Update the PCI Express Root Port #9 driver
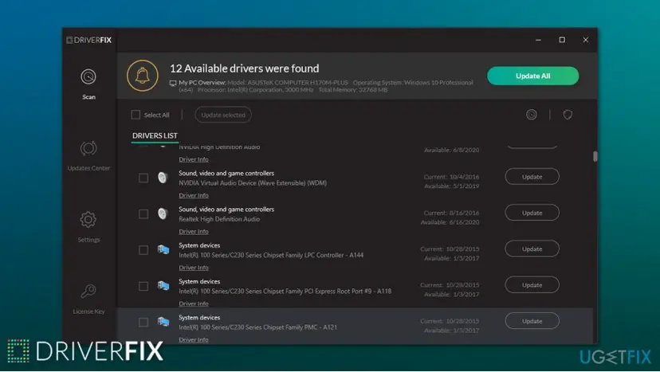The height and width of the screenshot is (372, 660). (x=532, y=285)
